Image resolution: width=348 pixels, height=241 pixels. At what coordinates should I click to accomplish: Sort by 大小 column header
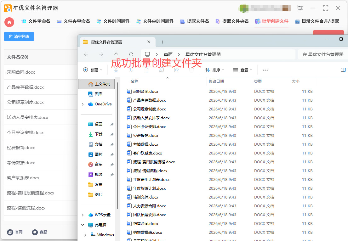pyautogui.click(x=296, y=81)
